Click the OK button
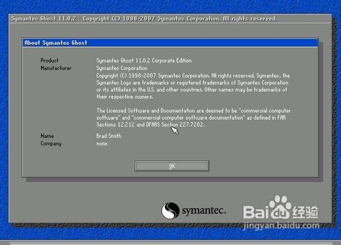Viewport: 341px width, 245px height. coord(172,166)
